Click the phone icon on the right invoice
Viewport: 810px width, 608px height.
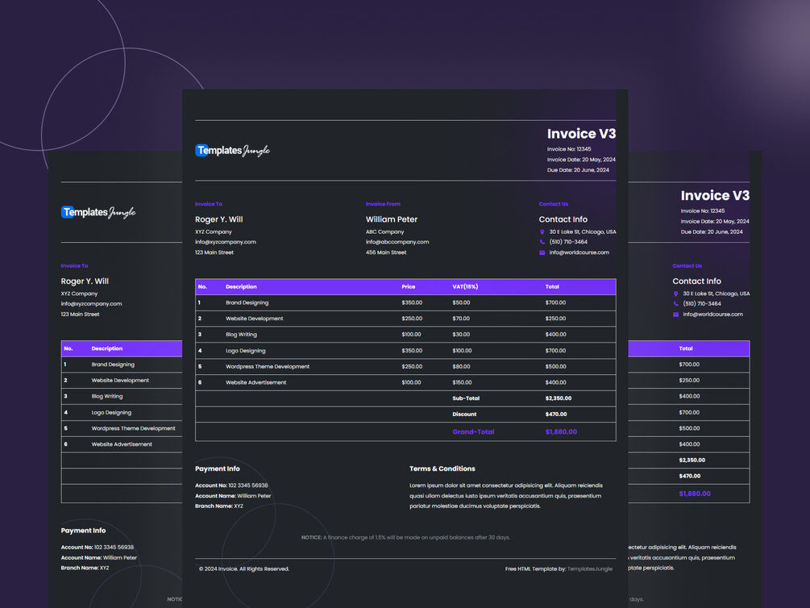pyautogui.click(x=675, y=304)
